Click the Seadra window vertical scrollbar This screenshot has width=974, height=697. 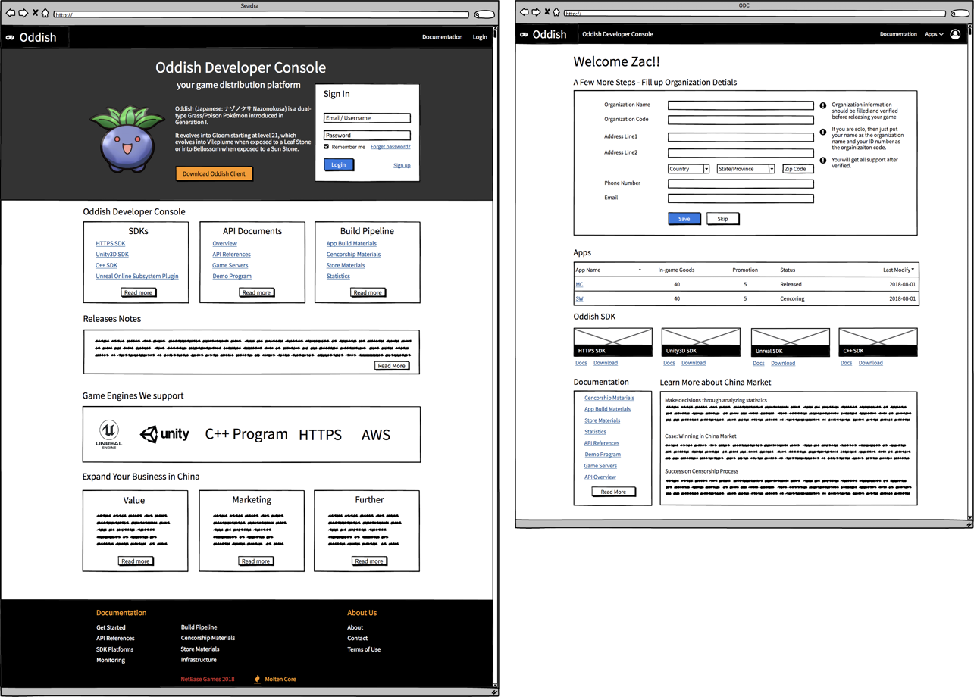click(x=495, y=356)
